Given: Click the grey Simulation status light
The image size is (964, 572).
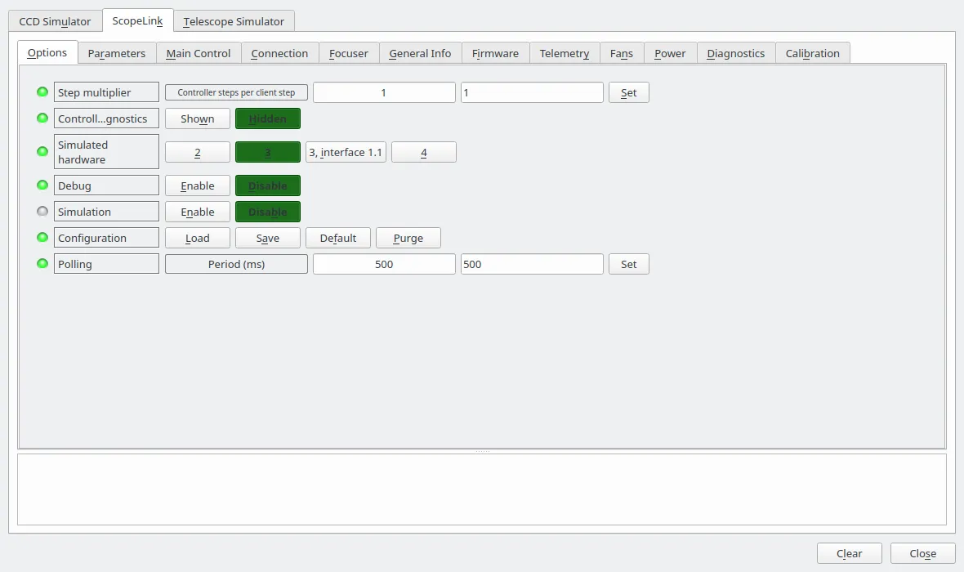Looking at the screenshot, I should [x=42, y=212].
